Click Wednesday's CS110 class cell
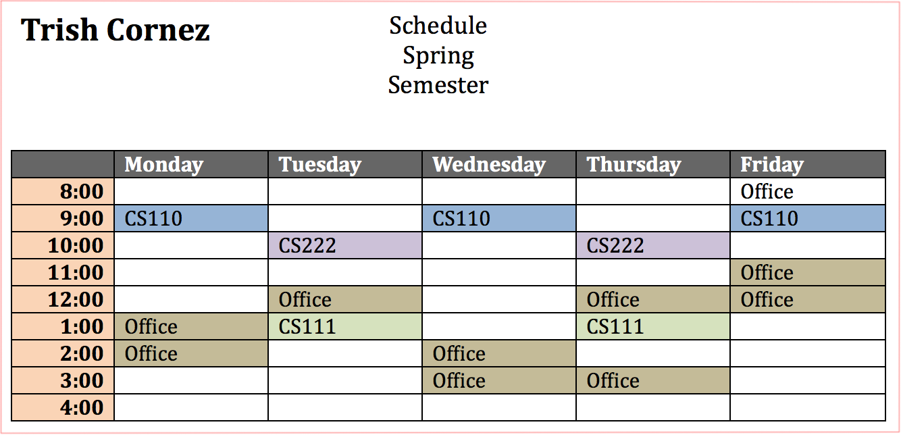The image size is (901, 435). click(x=498, y=219)
